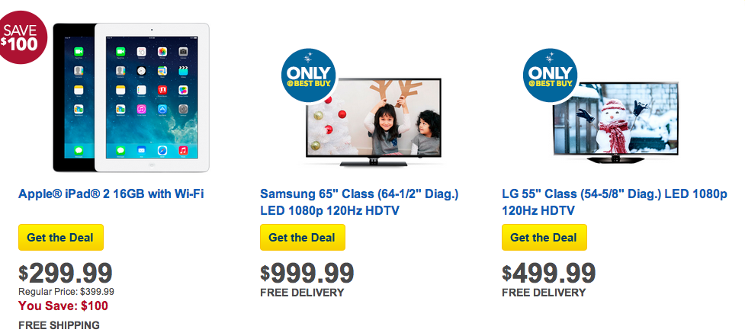Click the $299.99 iPad price
745x336 pixels.
coord(66,273)
